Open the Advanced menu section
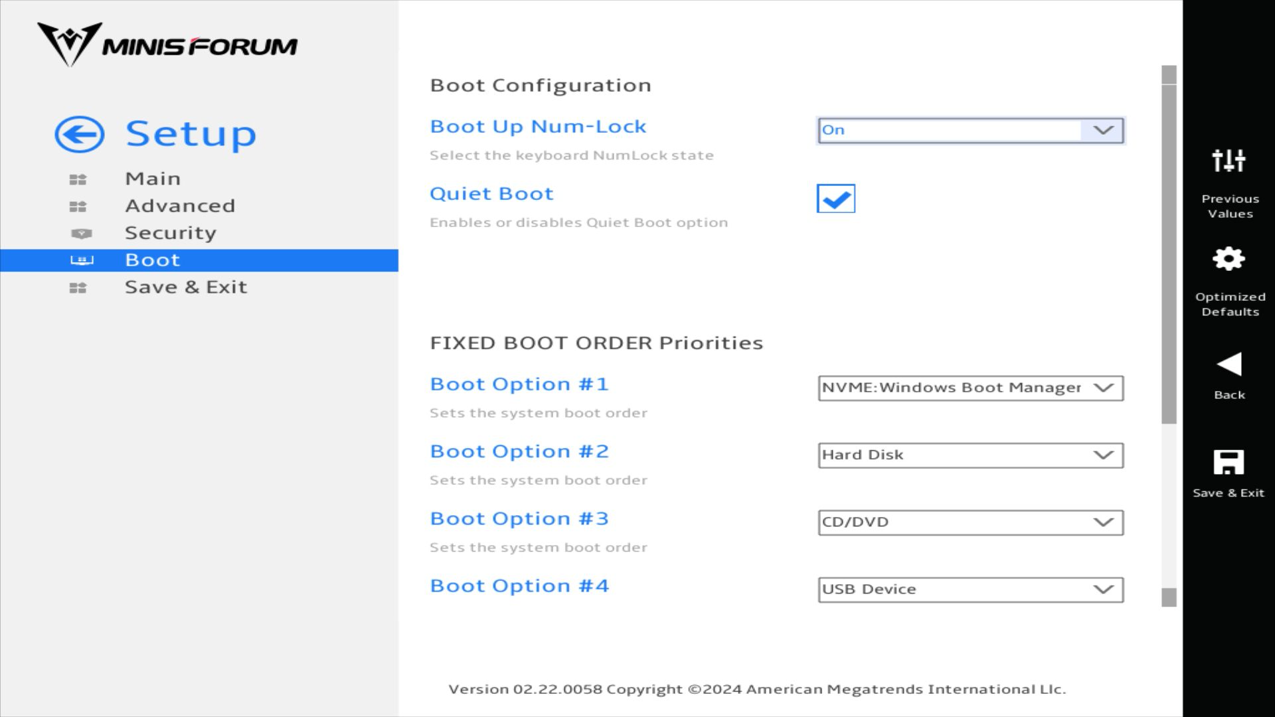This screenshot has width=1275, height=717. tap(180, 206)
